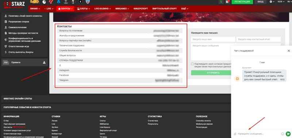
Task: Click the icon beside Самоисключение
Action: click(6, 27)
